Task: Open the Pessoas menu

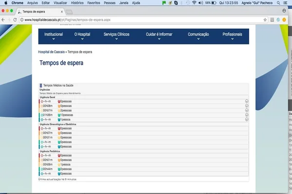Action: (x=109, y=3)
